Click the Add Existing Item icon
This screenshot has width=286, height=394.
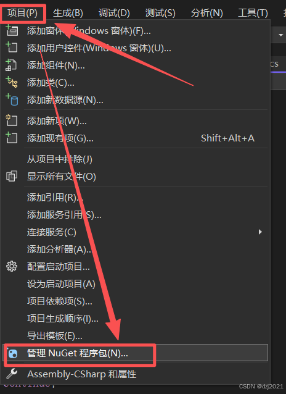point(12,138)
